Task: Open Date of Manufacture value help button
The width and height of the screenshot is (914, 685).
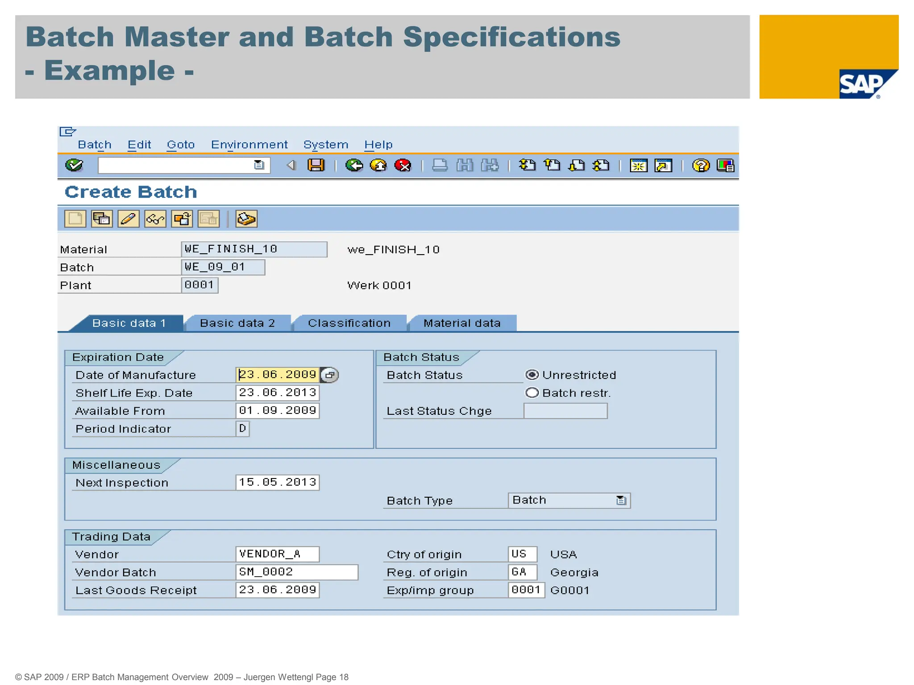Action: [x=329, y=375]
